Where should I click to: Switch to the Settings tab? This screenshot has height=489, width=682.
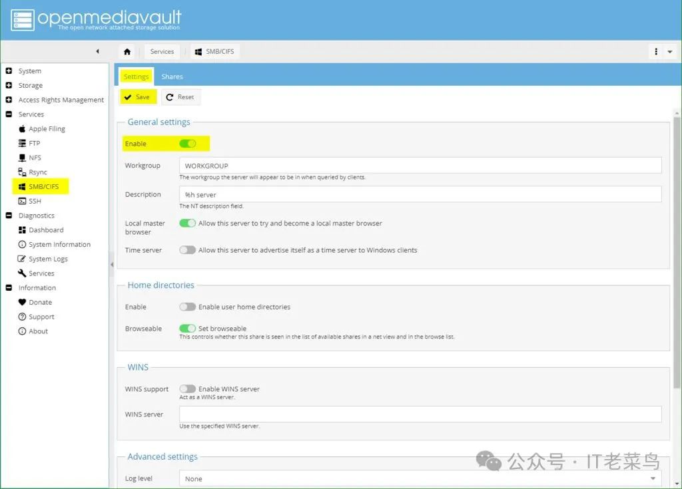(136, 77)
